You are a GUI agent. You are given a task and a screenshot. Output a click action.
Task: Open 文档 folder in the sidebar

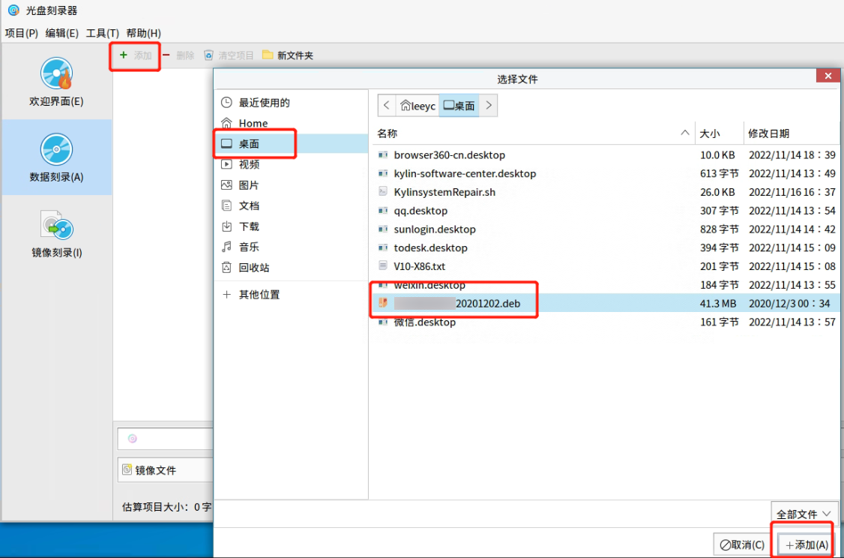coord(291,205)
